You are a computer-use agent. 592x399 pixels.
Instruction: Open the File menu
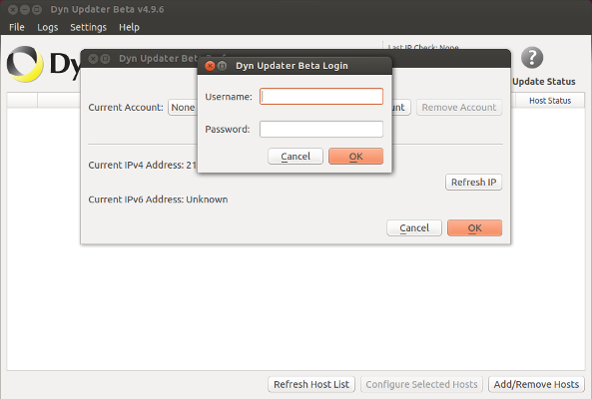pyautogui.click(x=17, y=27)
